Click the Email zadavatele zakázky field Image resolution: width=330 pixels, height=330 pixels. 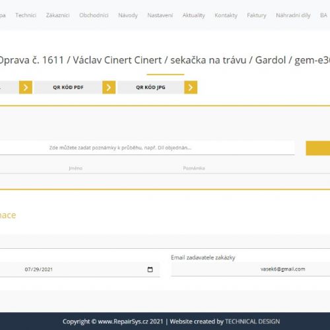tap(251, 269)
